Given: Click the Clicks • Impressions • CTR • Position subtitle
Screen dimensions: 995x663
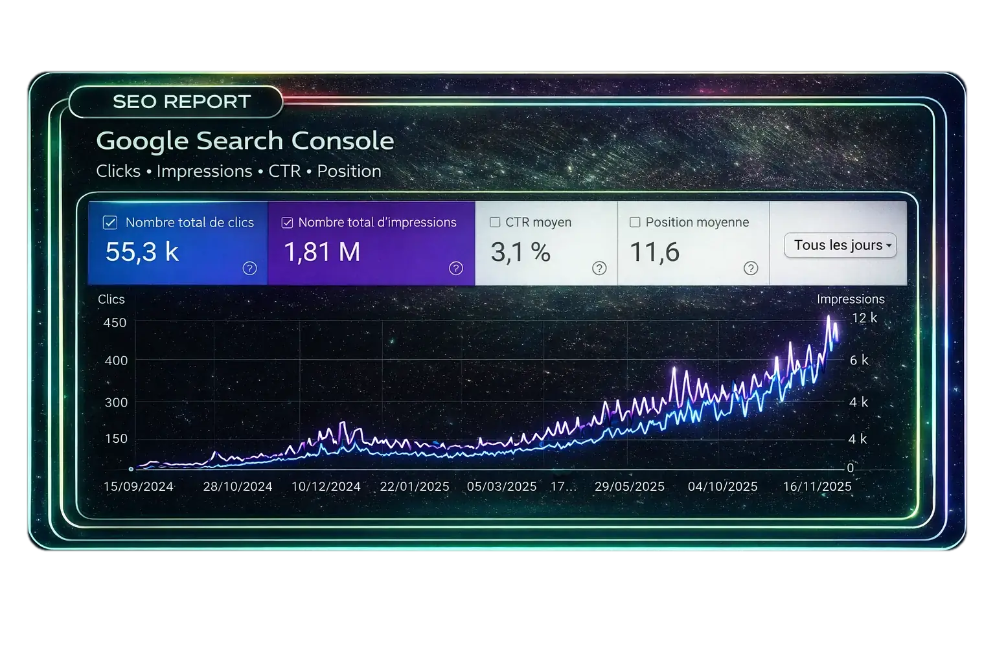Looking at the screenshot, I should [238, 171].
